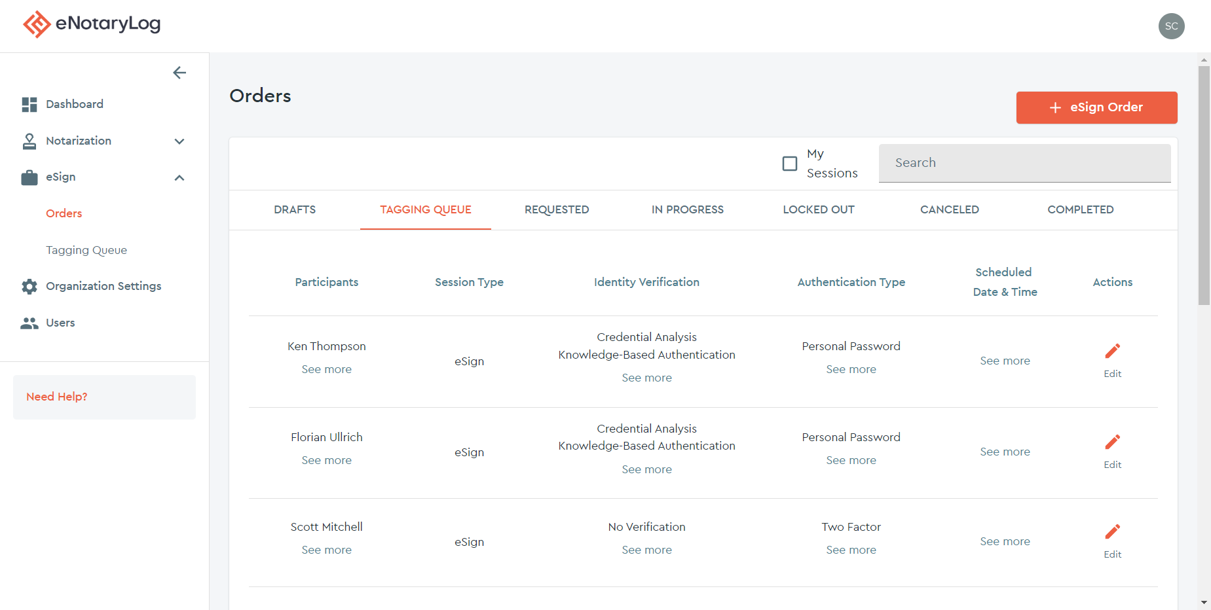Focus the Search input field

(x=1024, y=163)
